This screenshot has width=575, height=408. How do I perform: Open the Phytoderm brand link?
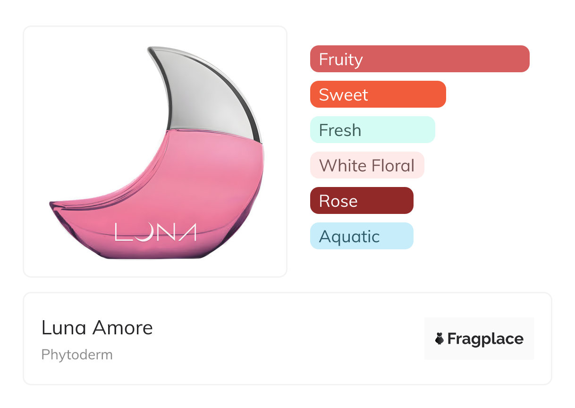pyautogui.click(x=77, y=355)
